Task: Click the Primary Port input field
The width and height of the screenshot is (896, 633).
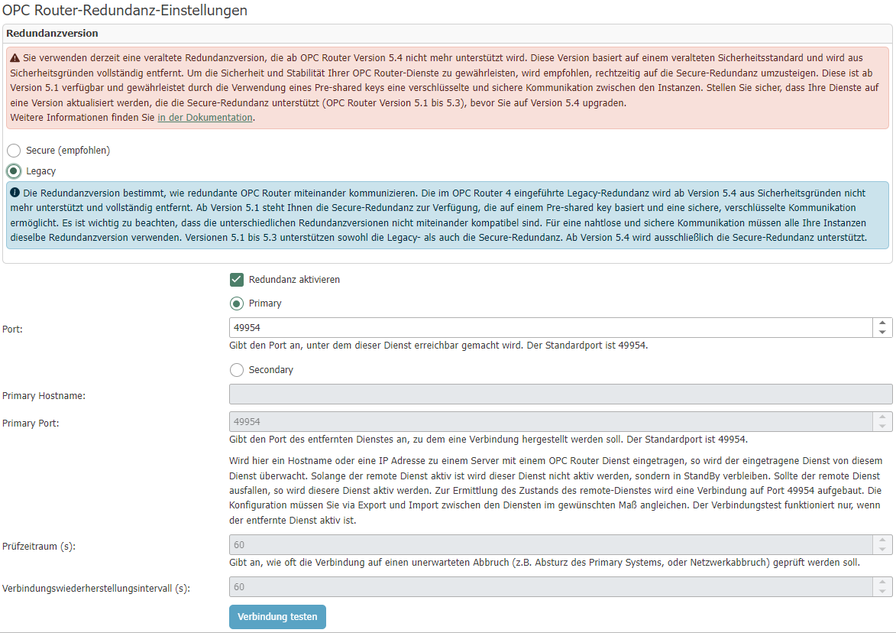Action: pos(550,422)
